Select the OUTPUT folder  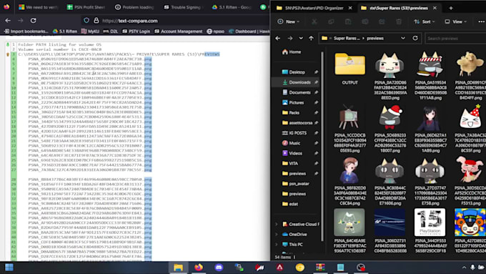pos(349,69)
